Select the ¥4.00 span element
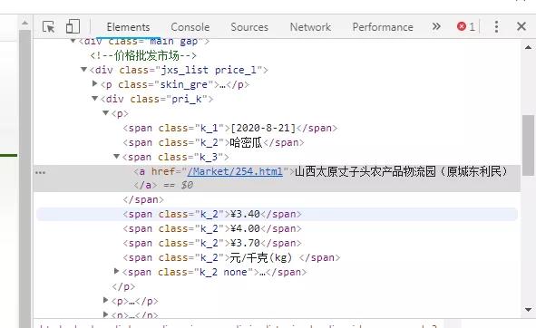Screen dimensions: 536x328 tap(212, 228)
